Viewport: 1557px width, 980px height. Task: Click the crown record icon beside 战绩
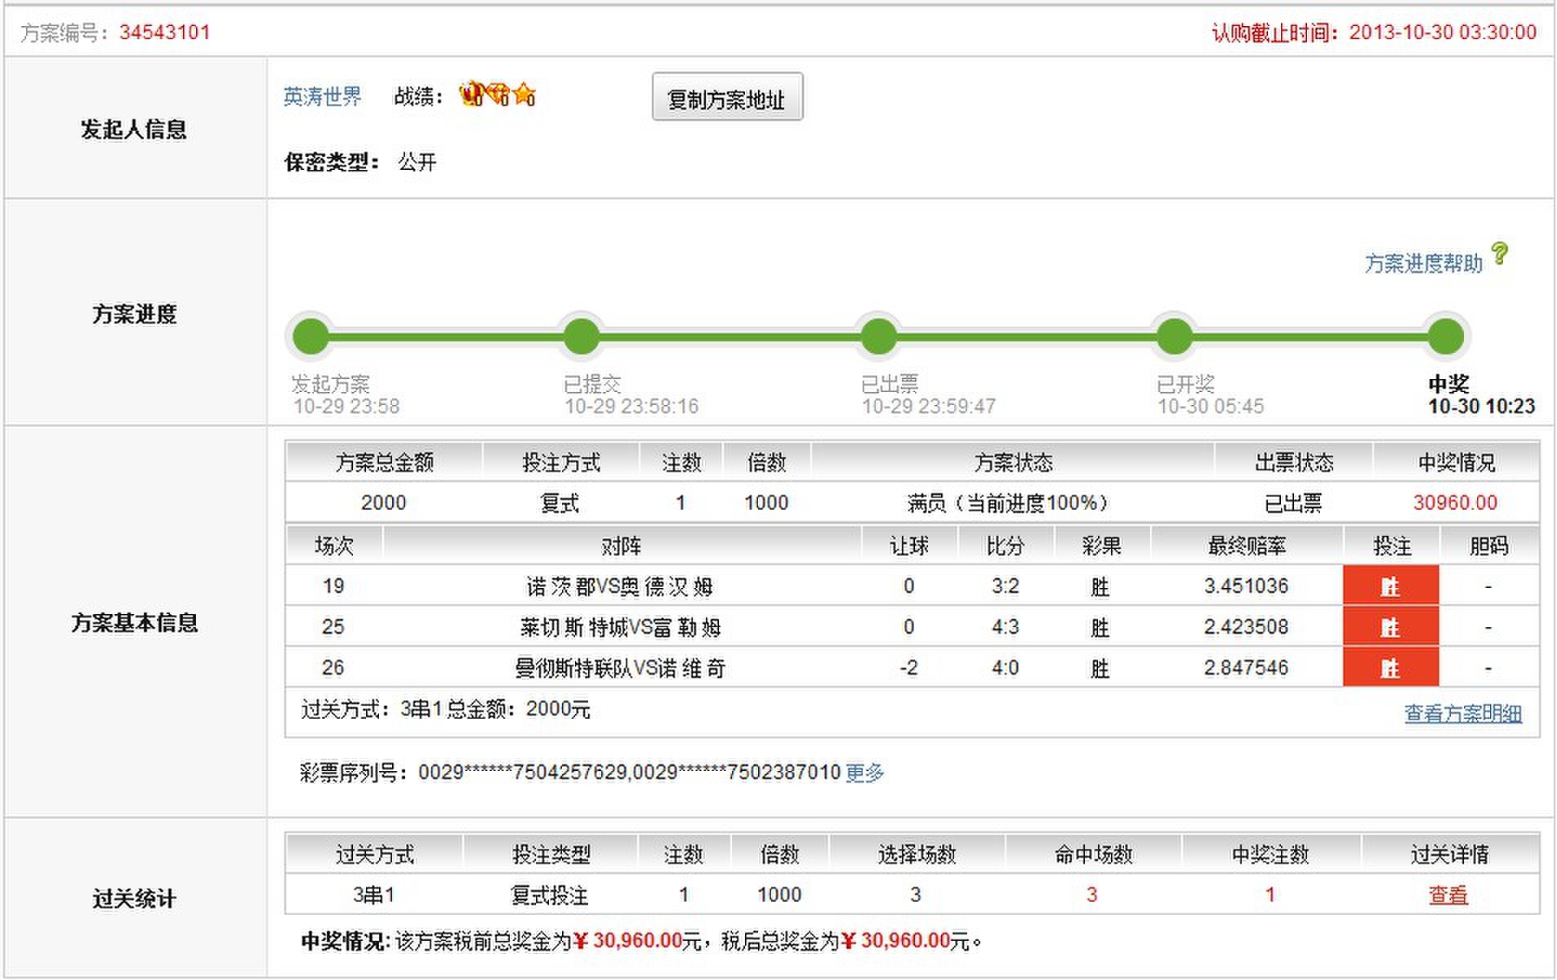coord(471,95)
